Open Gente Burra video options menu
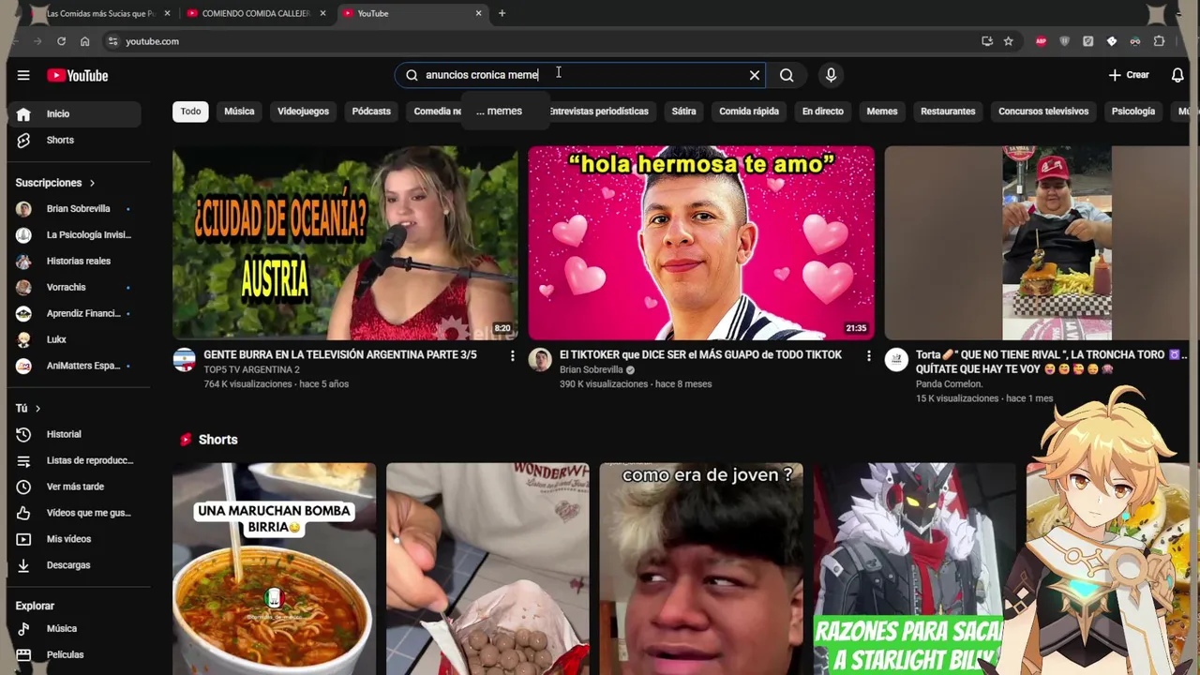1200x675 pixels. [x=512, y=356]
